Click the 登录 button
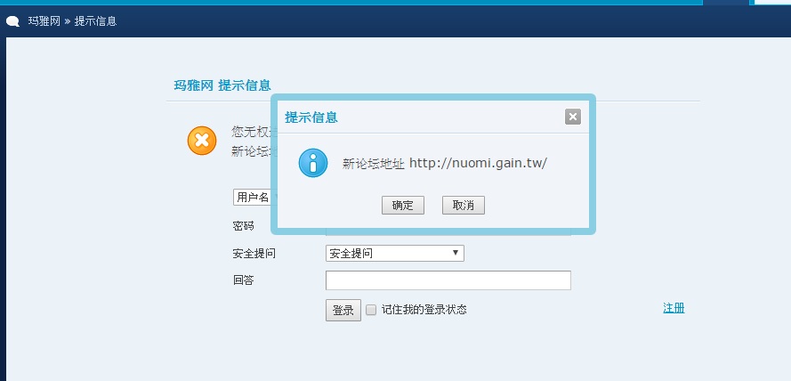791x381 pixels. (x=343, y=310)
